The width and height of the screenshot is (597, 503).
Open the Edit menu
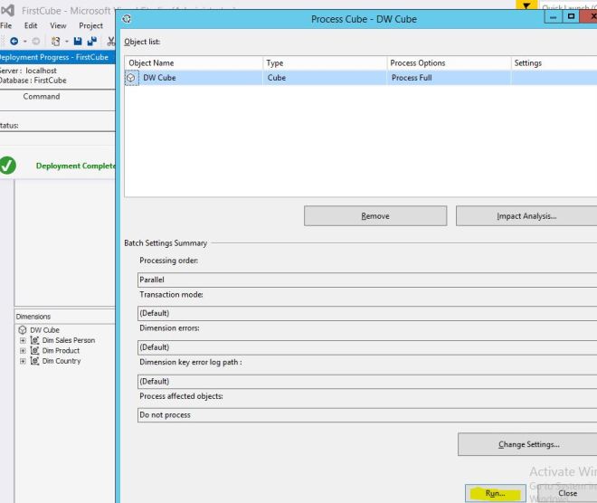(31, 26)
